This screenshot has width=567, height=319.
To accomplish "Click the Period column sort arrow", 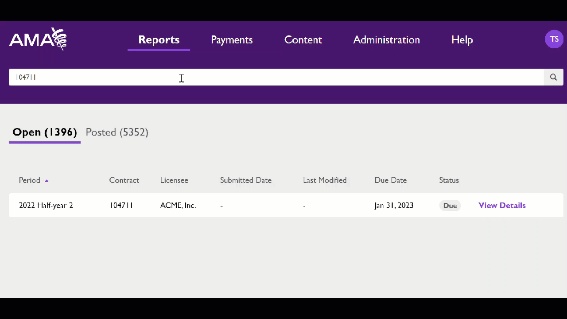I will [x=47, y=181].
